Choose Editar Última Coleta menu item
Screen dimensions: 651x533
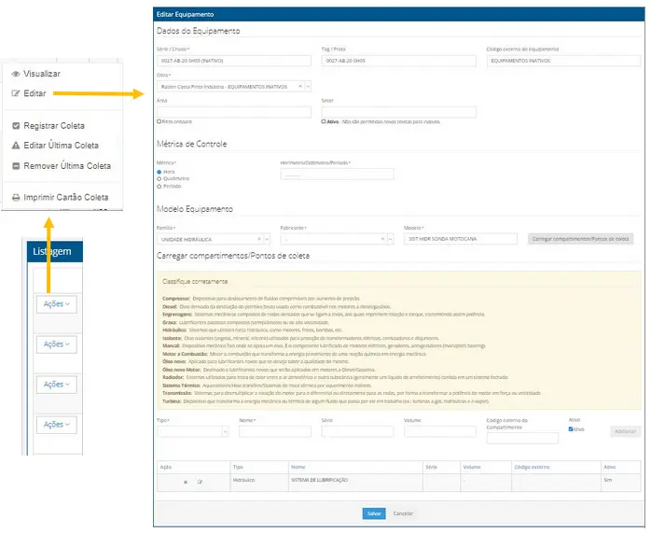[x=61, y=146]
